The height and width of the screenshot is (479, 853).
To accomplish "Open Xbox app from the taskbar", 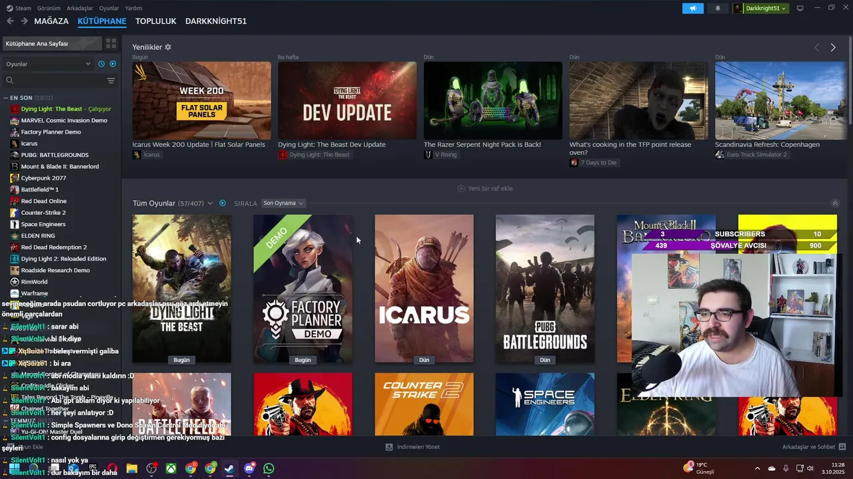I will [171, 468].
